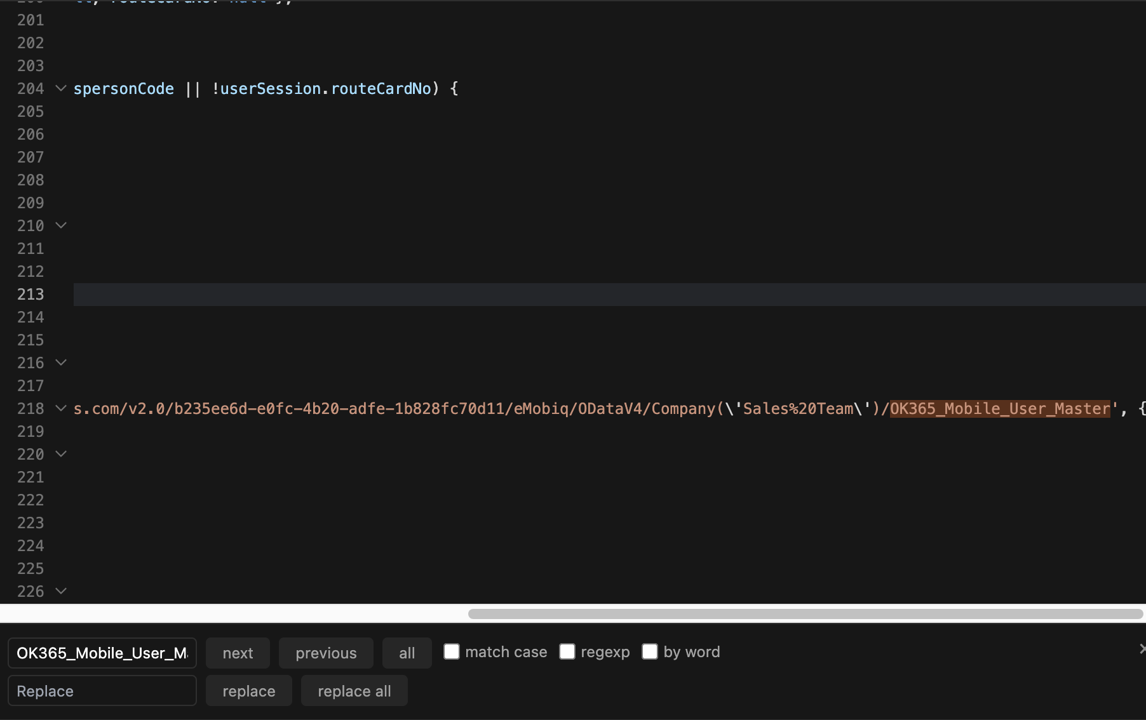The width and height of the screenshot is (1146, 720).
Task: Click line number 213 in the gutter
Action: [x=30, y=295]
